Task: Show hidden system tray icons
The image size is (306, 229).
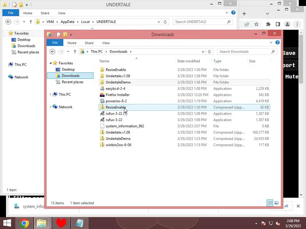Action: pos(256,223)
